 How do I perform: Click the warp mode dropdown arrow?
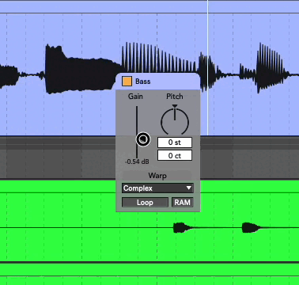point(189,188)
